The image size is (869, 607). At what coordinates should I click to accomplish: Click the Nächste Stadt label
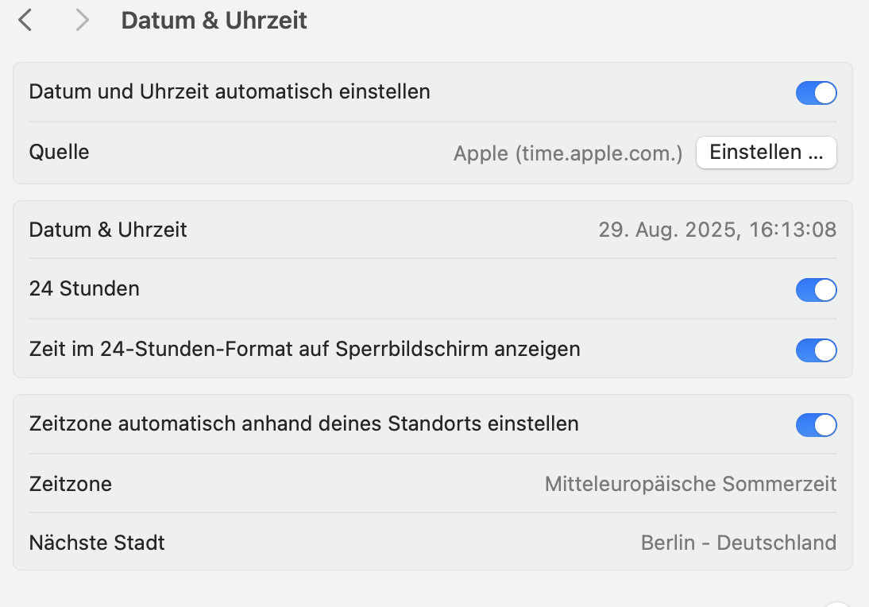tap(97, 543)
